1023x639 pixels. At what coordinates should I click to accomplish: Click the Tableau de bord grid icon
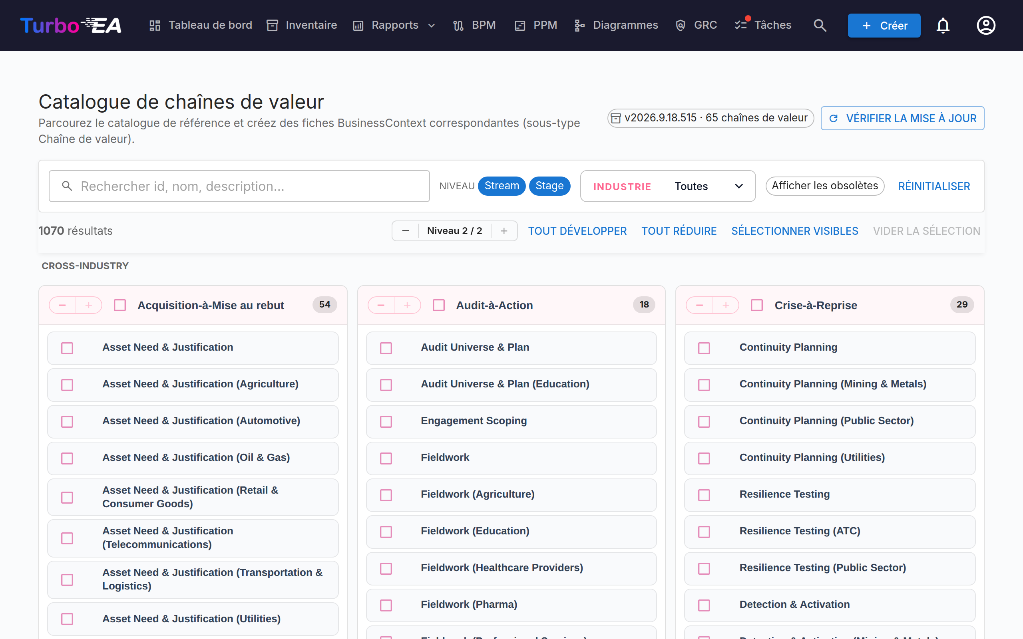pyautogui.click(x=155, y=25)
